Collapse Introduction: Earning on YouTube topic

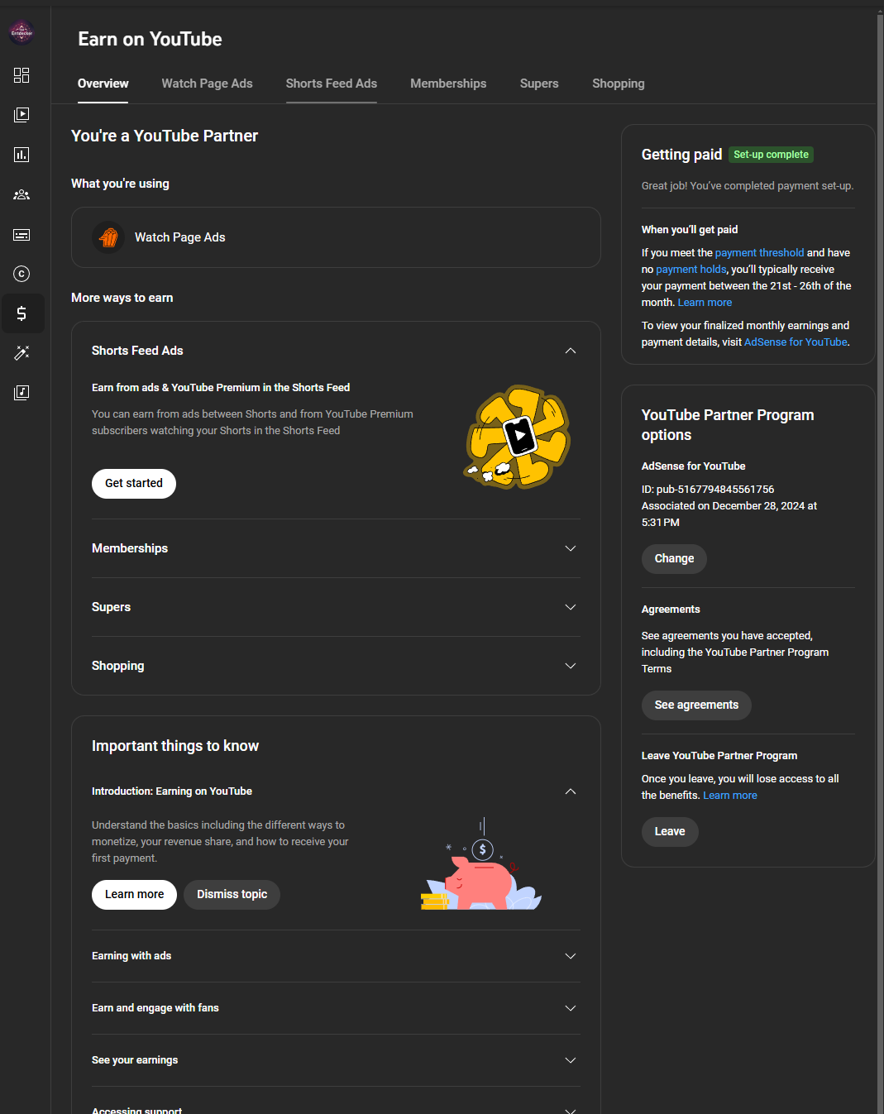click(570, 791)
